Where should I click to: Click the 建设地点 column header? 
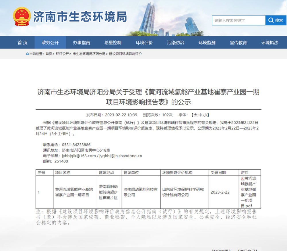click(106, 173)
